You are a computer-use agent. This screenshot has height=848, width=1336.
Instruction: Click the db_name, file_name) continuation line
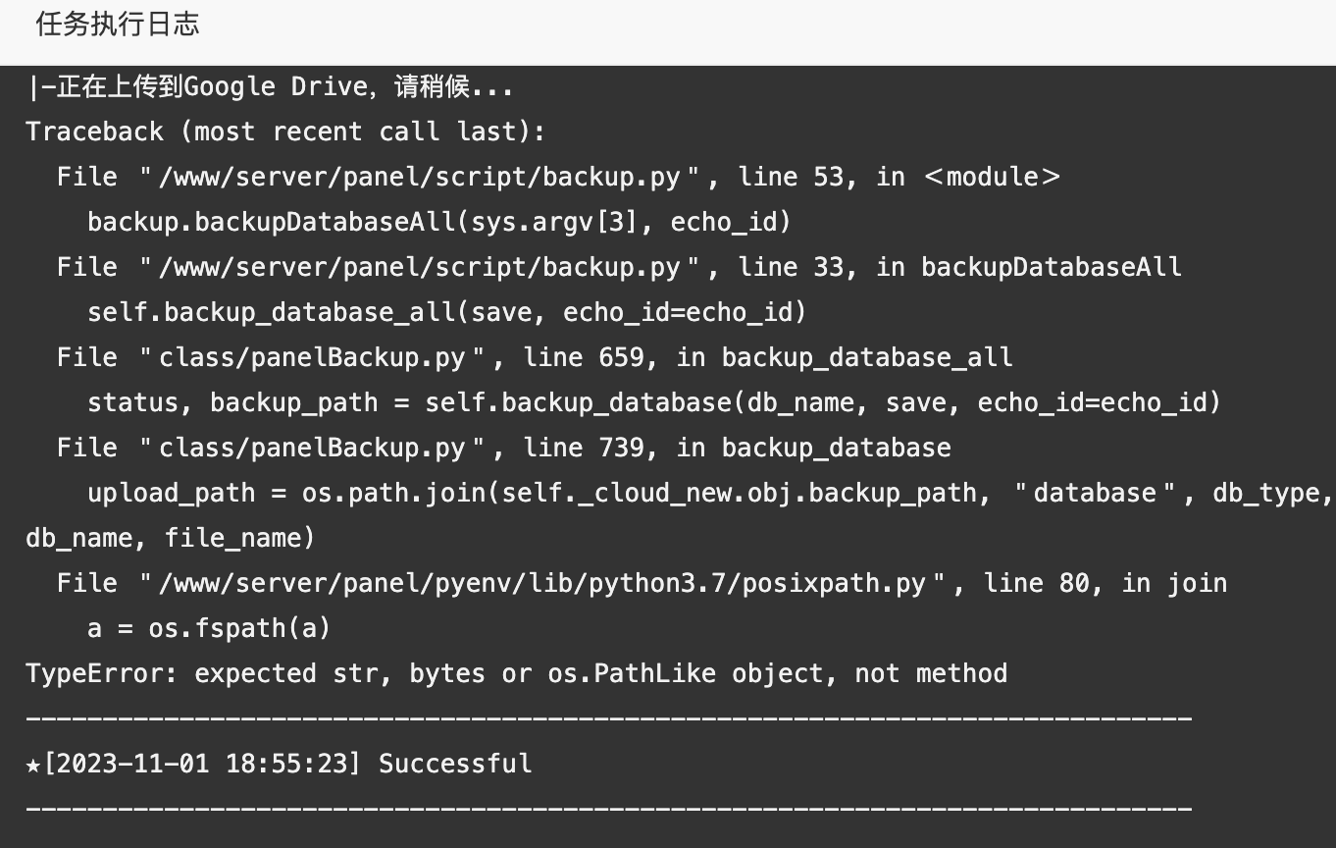pos(171,538)
